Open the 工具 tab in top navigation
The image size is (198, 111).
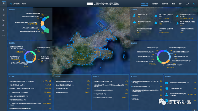pos(187,4)
